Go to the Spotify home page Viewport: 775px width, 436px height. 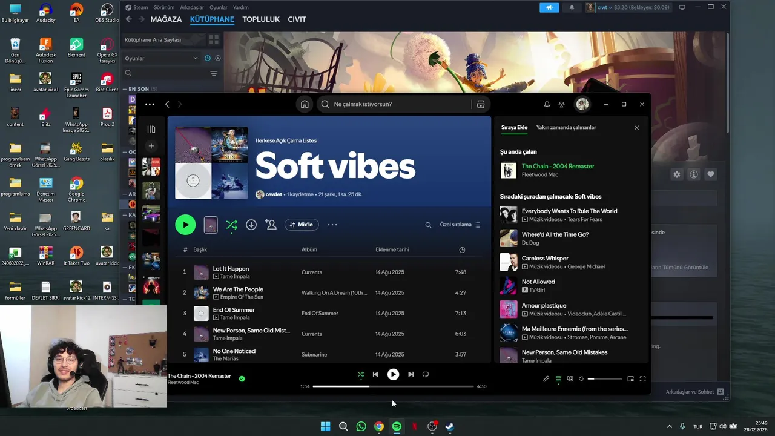(x=305, y=104)
